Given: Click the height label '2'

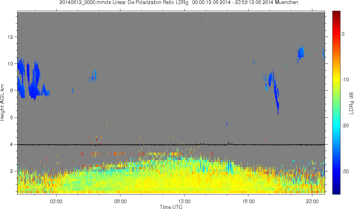Looking at the screenshot, I should pyautogui.click(x=12, y=171).
